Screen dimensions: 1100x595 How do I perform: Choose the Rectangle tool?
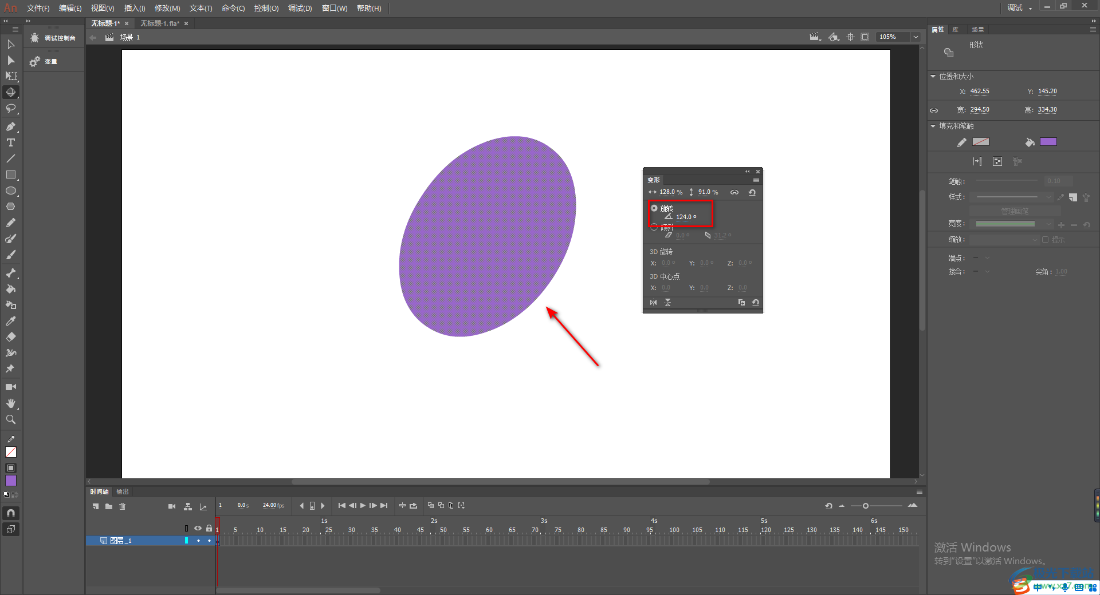point(11,174)
